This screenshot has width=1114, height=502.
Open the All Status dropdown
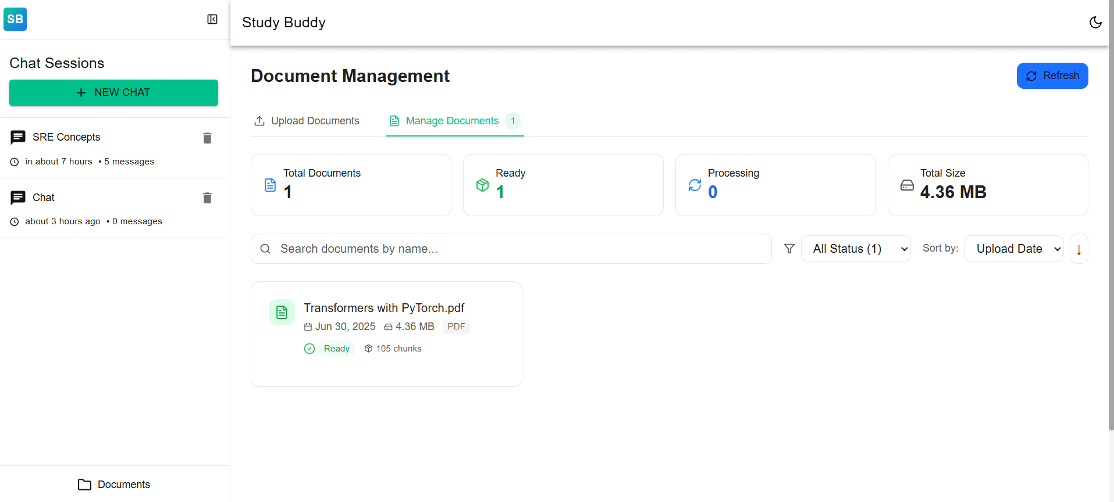click(x=856, y=249)
